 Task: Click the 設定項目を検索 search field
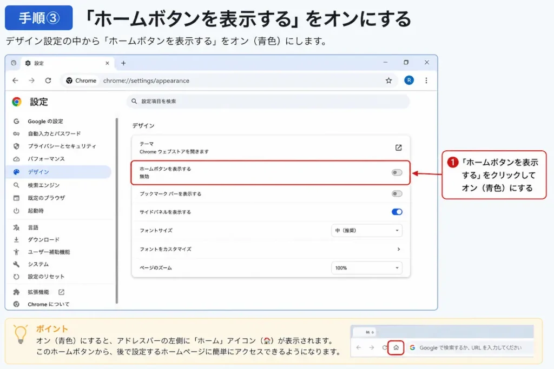268,101
